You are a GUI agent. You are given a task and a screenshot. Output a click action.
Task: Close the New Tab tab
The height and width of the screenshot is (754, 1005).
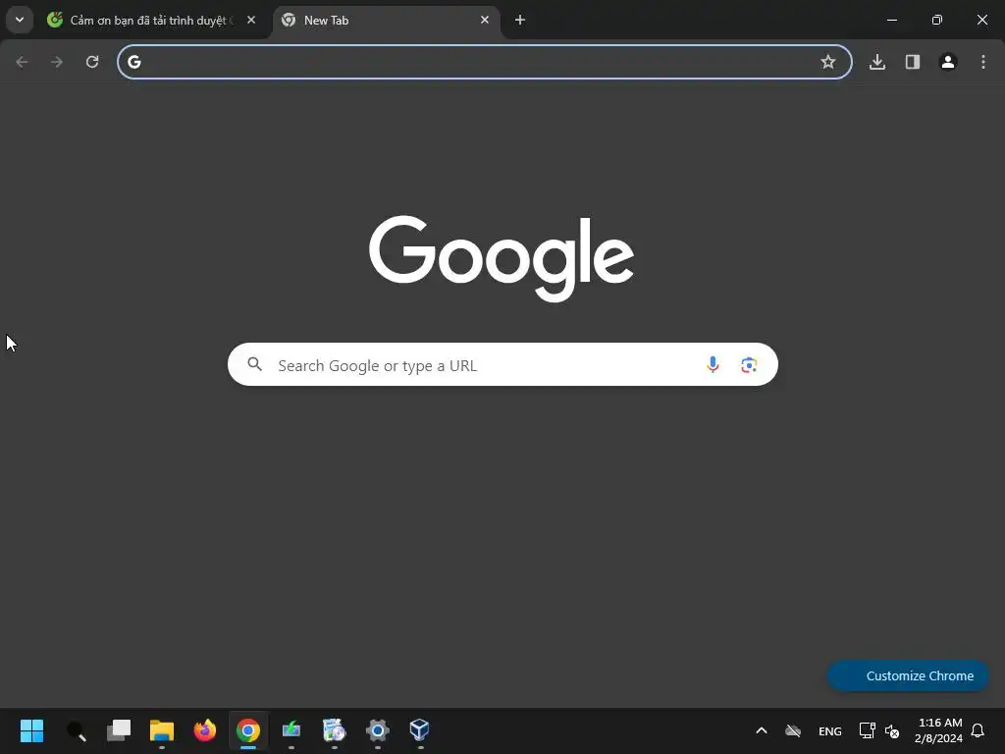485,20
